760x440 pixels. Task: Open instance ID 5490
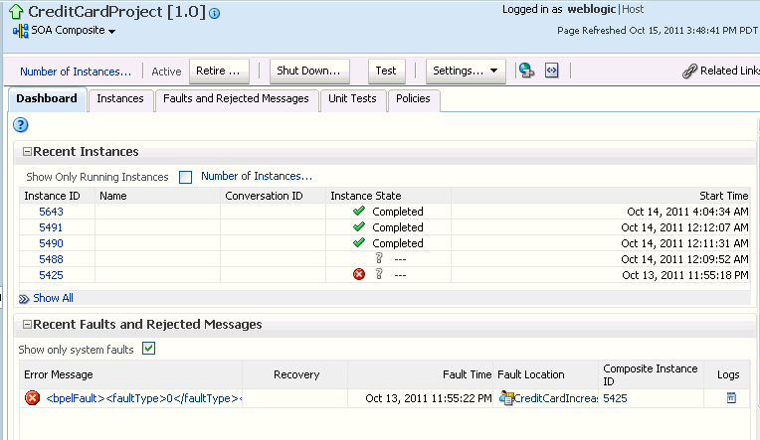click(51, 243)
